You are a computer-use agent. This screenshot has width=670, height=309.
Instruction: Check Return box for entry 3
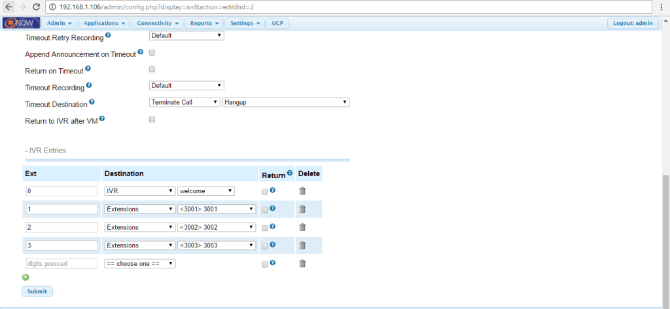tap(264, 246)
